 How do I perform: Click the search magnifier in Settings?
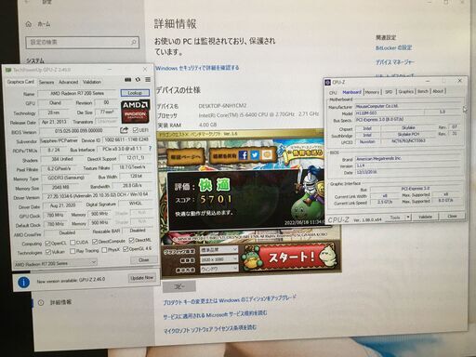pos(134,42)
